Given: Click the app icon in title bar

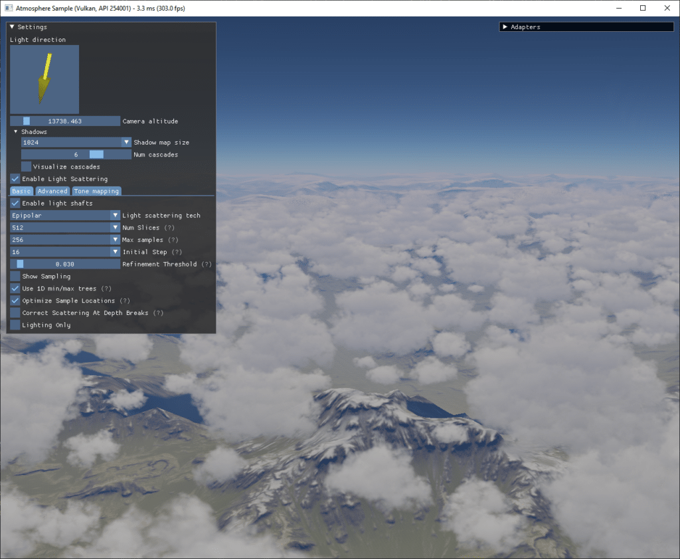Looking at the screenshot, I should pos(9,8).
